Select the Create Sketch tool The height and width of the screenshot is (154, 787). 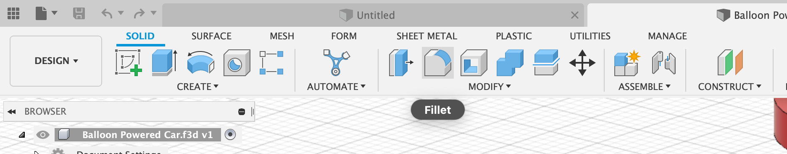coord(128,63)
